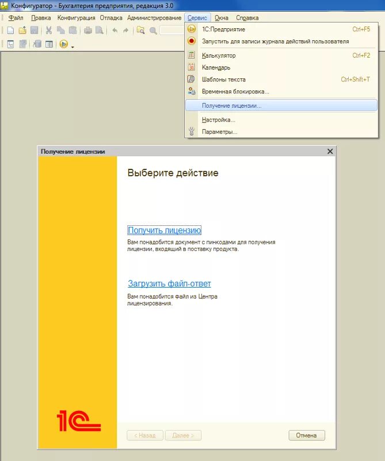
Task: Collapse the Сервис menu
Action: click(x=197, y=18)
